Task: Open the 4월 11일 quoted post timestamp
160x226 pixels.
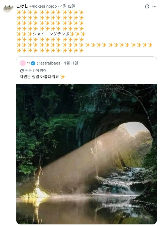Action: [71, 63]
